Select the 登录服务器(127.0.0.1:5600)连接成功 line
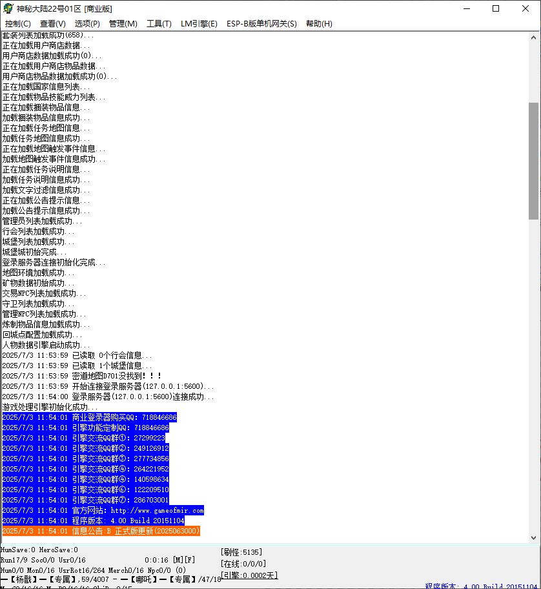This screenshot has width=541, height=589. 108,397
